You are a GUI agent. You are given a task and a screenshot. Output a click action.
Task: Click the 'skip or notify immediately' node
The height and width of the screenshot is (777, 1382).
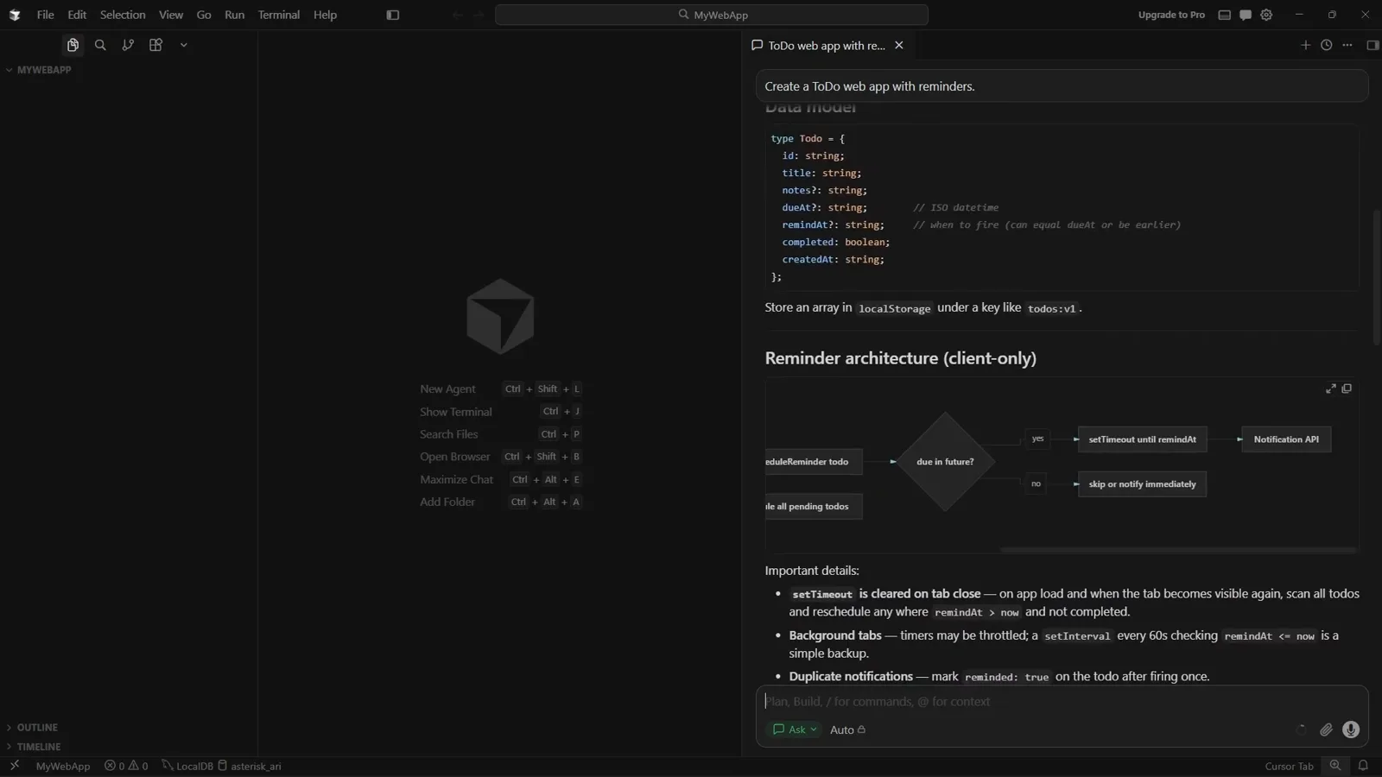1142,484
